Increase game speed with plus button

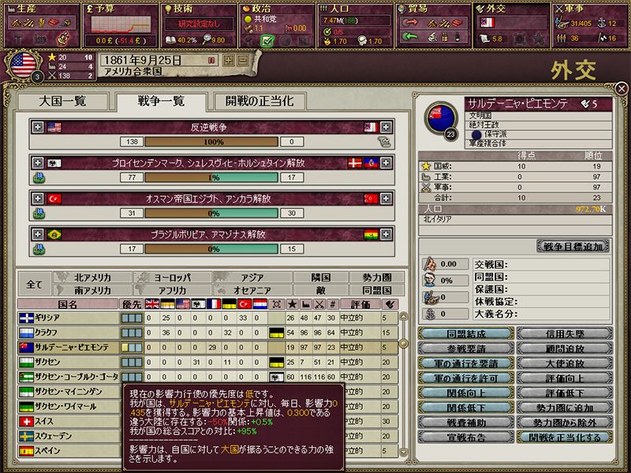point(229,61)
